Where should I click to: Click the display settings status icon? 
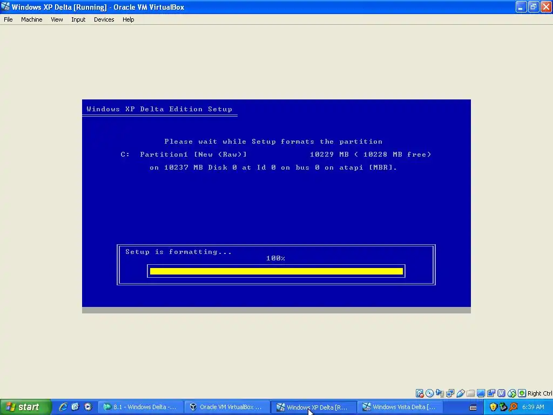click(x=481, y=393)
